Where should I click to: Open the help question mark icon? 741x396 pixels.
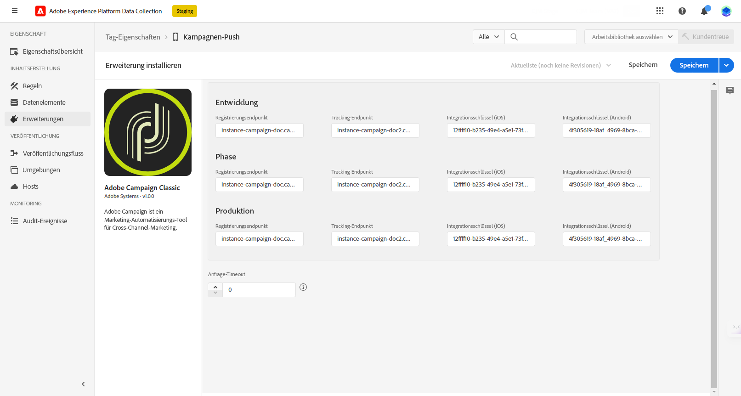682,11
